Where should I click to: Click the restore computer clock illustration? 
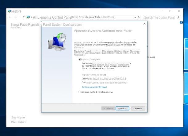tap(57, 42)
